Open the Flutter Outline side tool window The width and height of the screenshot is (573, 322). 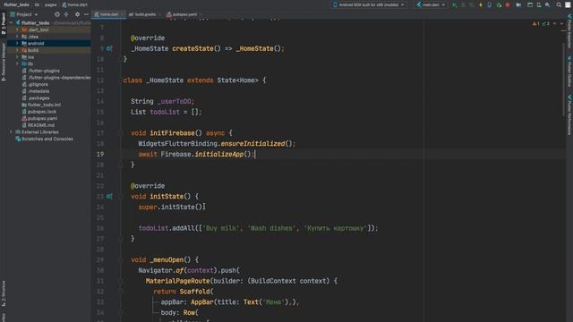coord(569,72)
